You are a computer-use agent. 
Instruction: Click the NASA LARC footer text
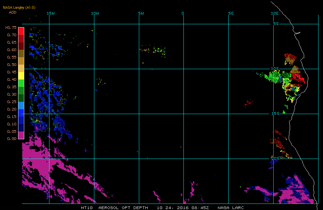231,207
